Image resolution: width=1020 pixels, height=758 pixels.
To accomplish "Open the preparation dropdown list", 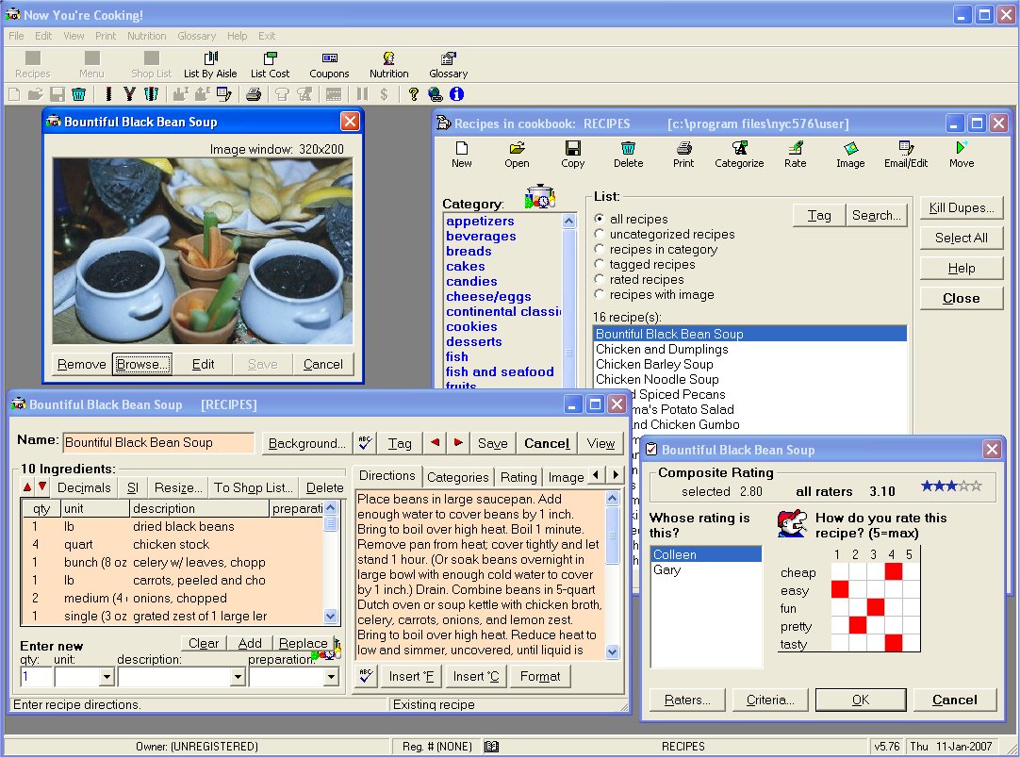I will tap(331, 676).
